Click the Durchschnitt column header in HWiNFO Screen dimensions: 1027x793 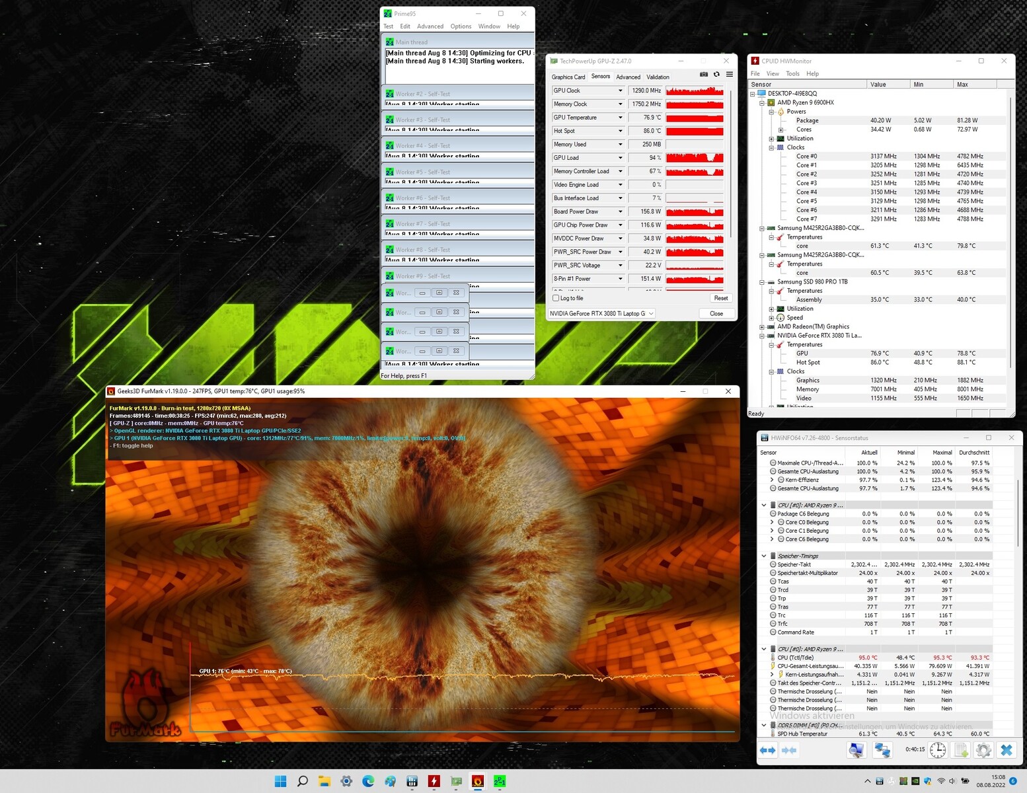[x=973, y=453]
